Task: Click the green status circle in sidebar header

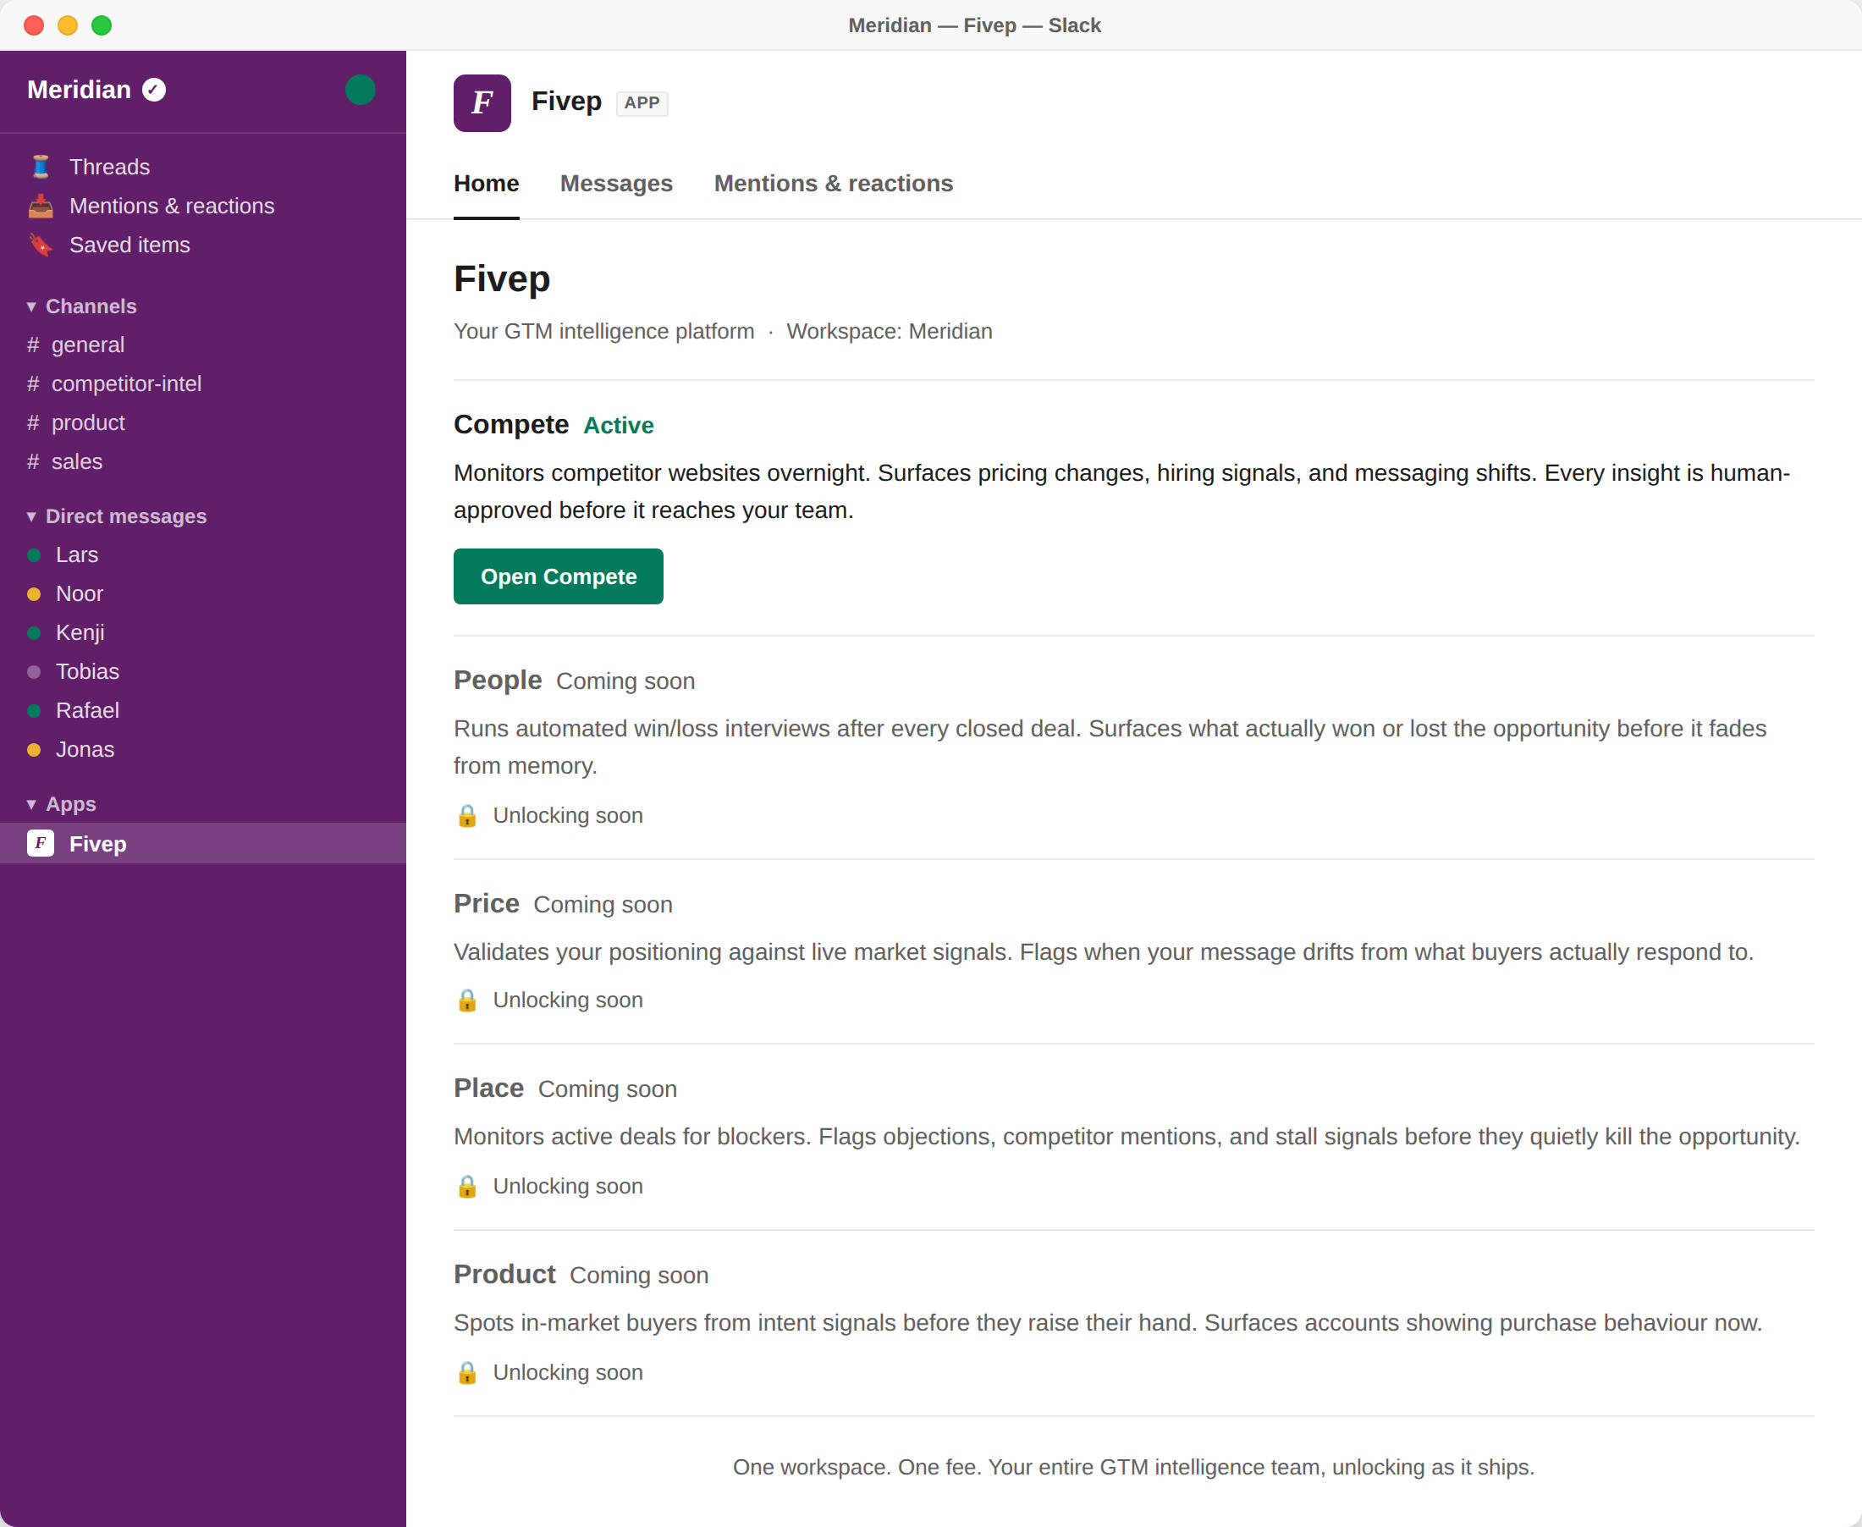Action: [x=360, y=90]
